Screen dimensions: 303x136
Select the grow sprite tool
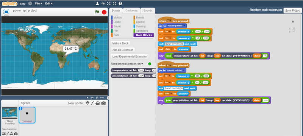(x=109, y=3)
